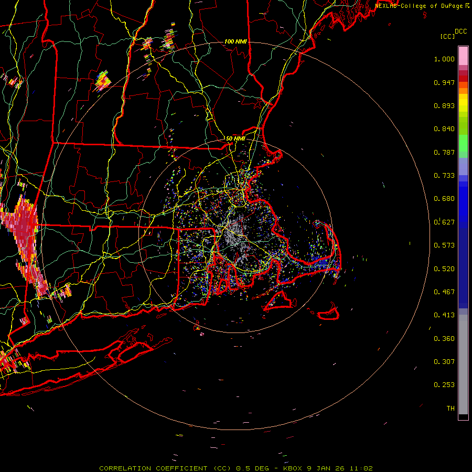The image size is (472, 472).
Task: Pick the pink top color of the scale
Action: point(463,56)
